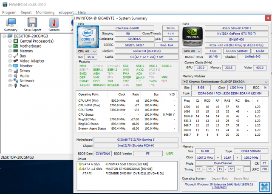Select the Video Adapter card icon
The image size is (272, 194).
pyautogui.click(x=16, y=61)
